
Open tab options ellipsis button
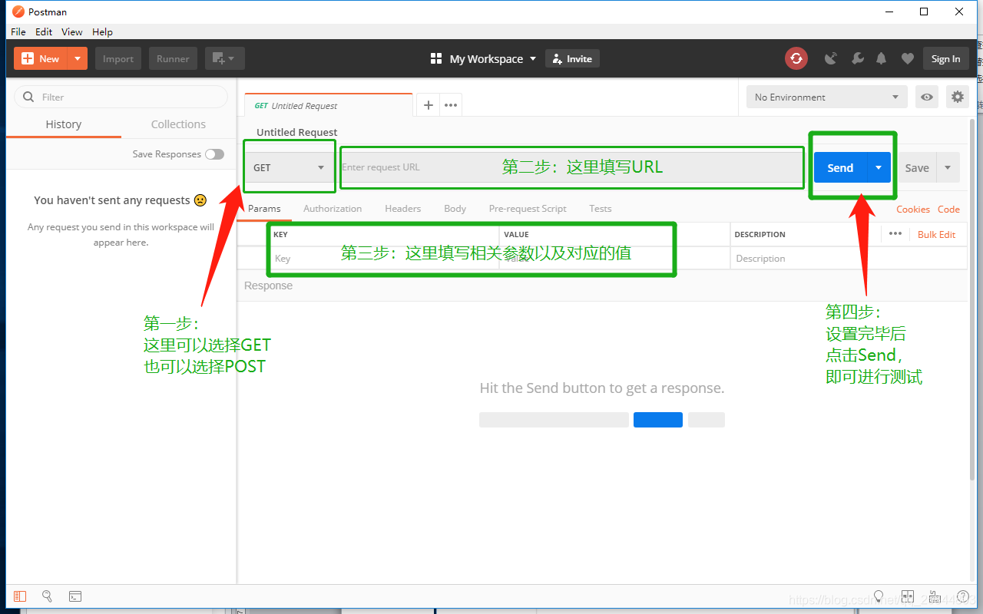click(x=451, y=105)
